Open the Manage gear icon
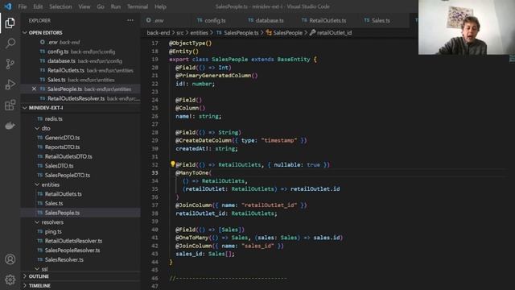 pos(10,280)
